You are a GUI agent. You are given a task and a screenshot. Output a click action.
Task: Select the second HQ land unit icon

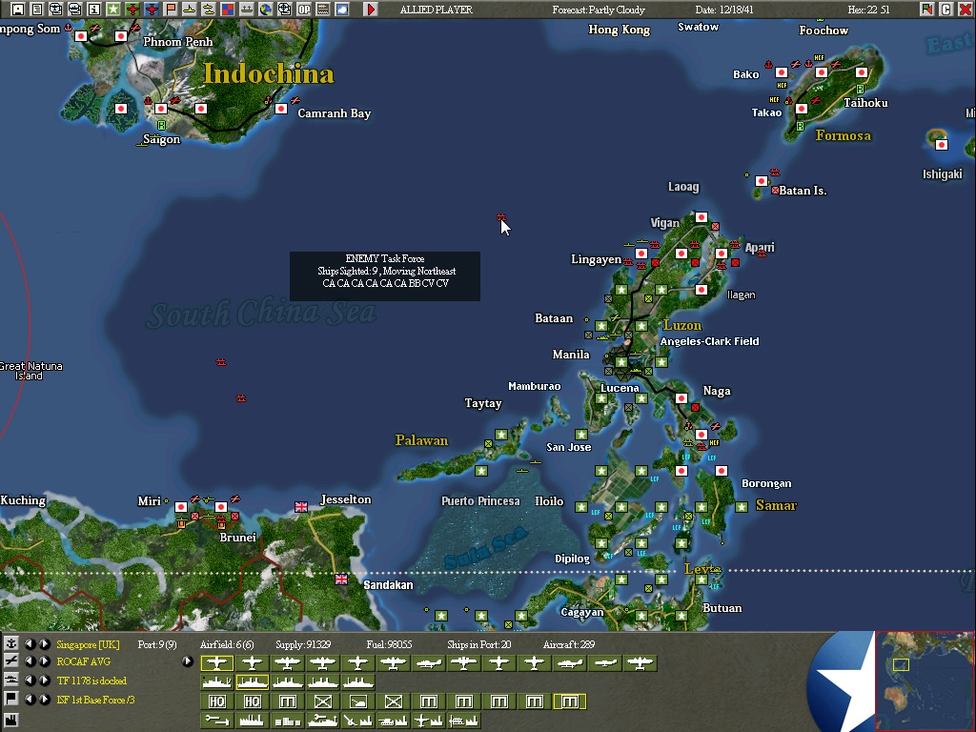click(x=252, y=702)
